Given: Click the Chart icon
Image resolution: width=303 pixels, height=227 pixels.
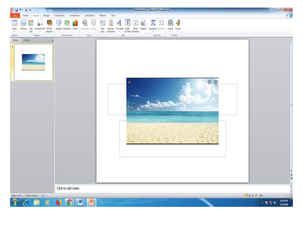Looking at the screenshot, I should click(x=75, y=25).
